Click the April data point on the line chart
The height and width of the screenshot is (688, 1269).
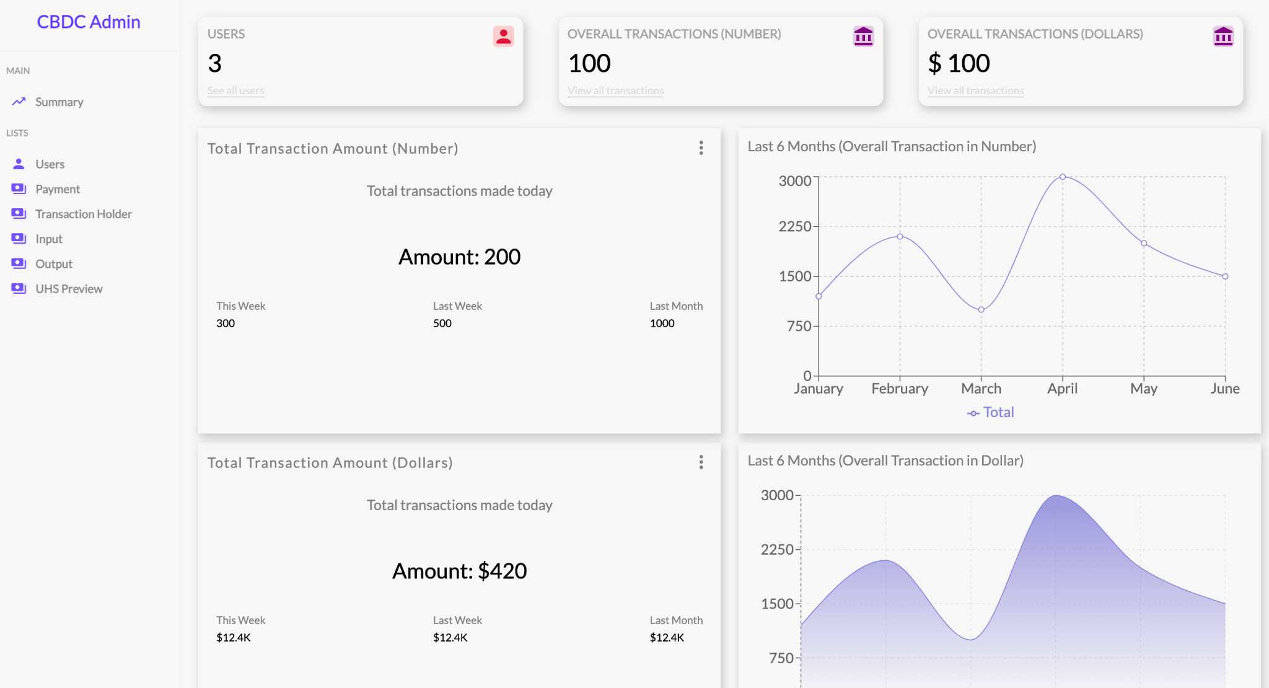pyautogui.click(x=1062, y=176)
